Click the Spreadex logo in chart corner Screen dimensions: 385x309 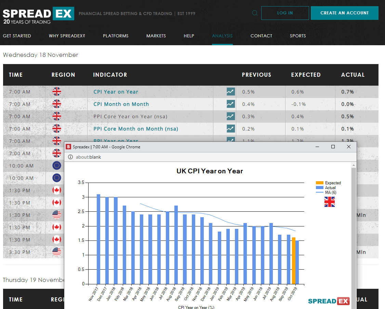click(x=329, y=301)
